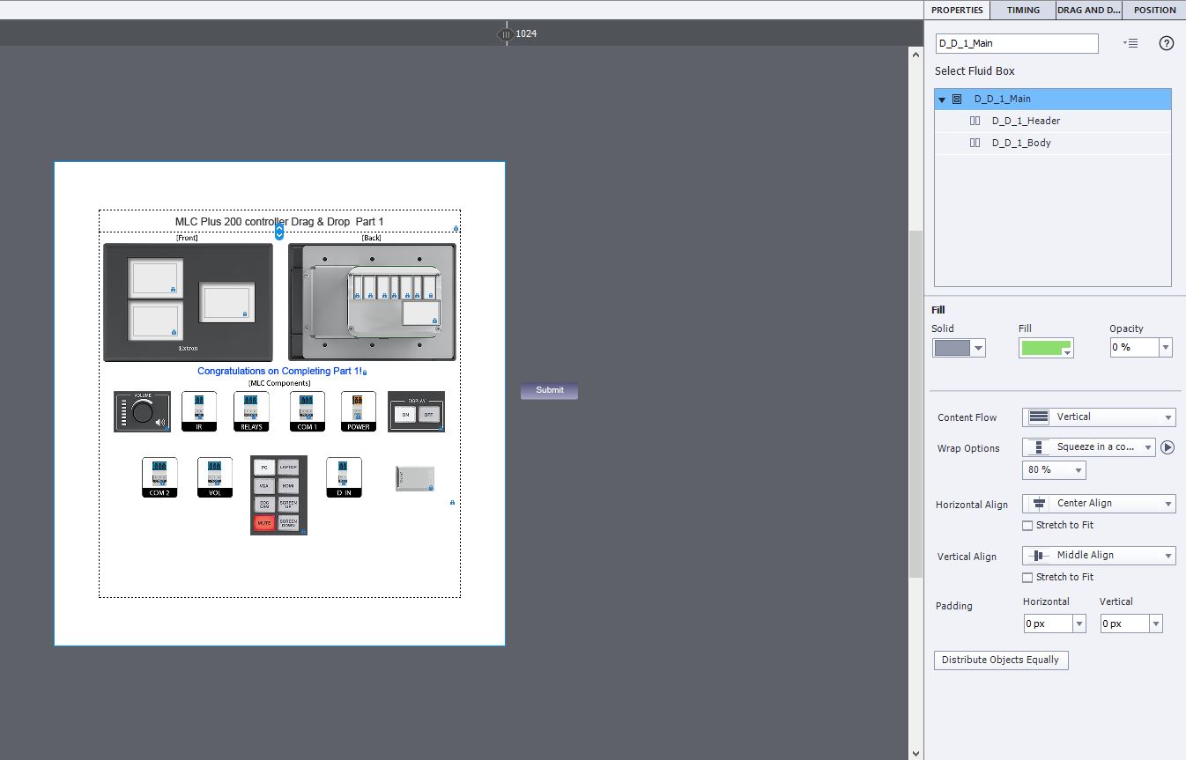Switch to the DRAG AND D... tab
The width and height of the screenshot is (1186, 760).
[x=1089, y=10]
